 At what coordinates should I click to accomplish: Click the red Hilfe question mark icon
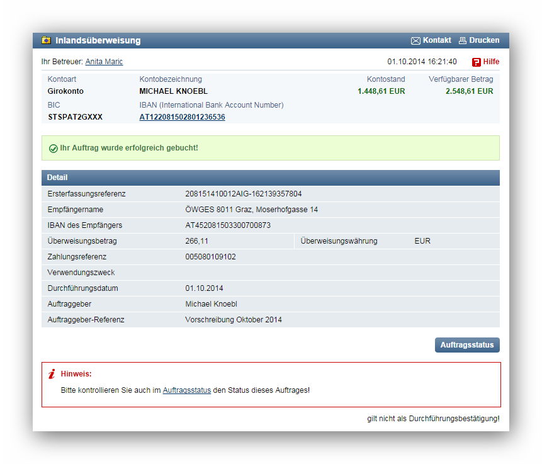(x=477, y=62)
